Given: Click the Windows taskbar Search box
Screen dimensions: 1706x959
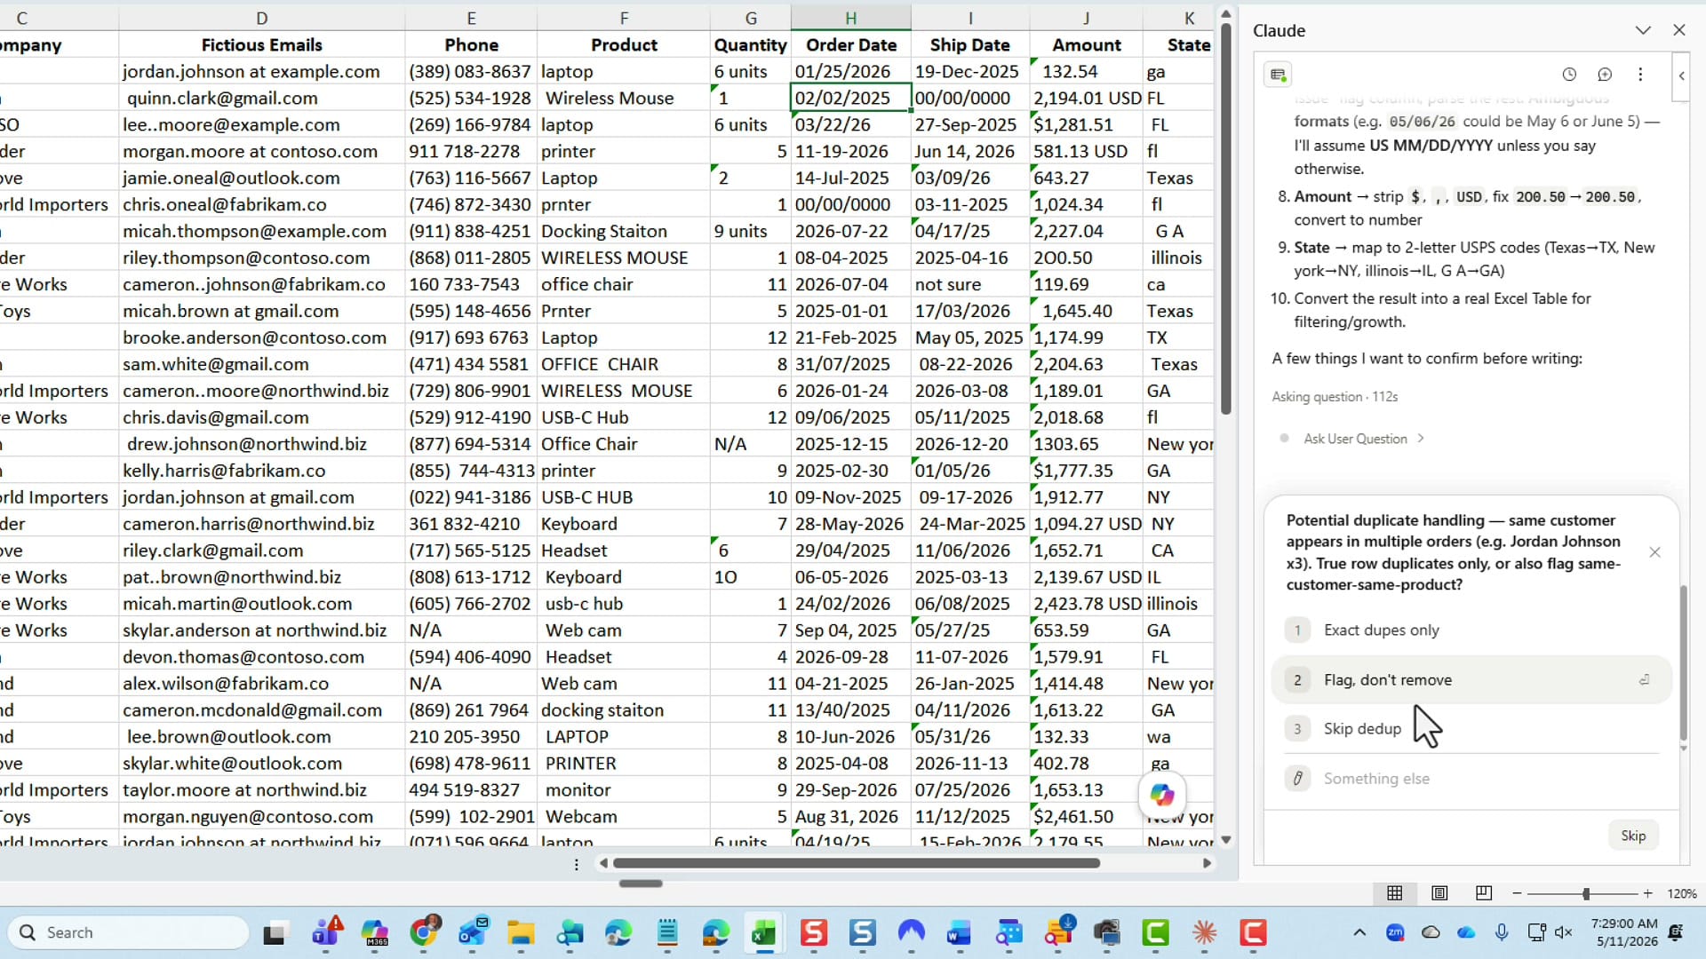Looking at the screenshot, I should 130,932.
